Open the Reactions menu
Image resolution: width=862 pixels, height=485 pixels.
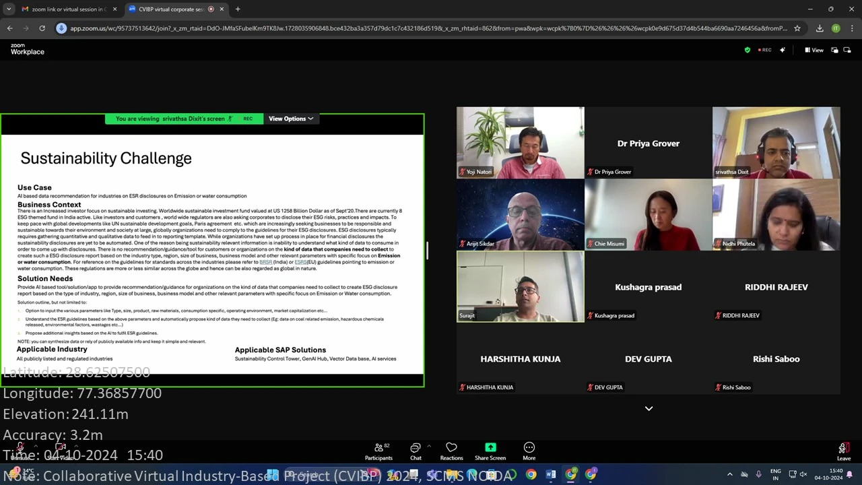pos(451,451)
